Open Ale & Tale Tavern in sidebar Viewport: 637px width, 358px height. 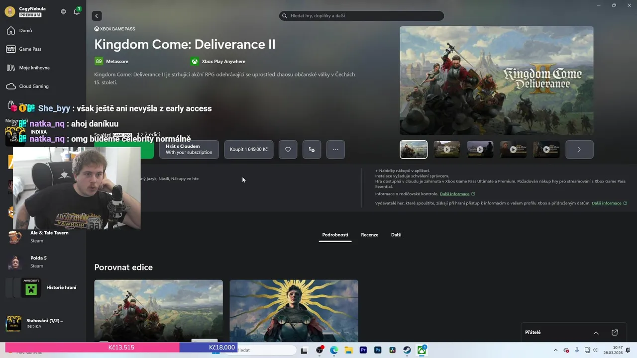coord(43,237)
